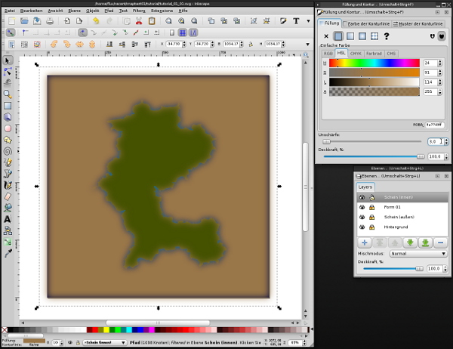This screenshot has height=349, width=453.
Task: Unlock the Schein (außen) layer
Action: click(x=371, y=217)
